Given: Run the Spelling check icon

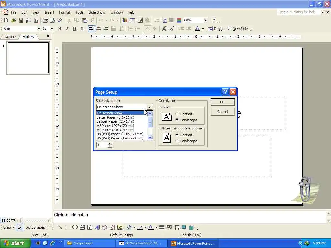Looking at the screenshot, I should coord(60,20).
